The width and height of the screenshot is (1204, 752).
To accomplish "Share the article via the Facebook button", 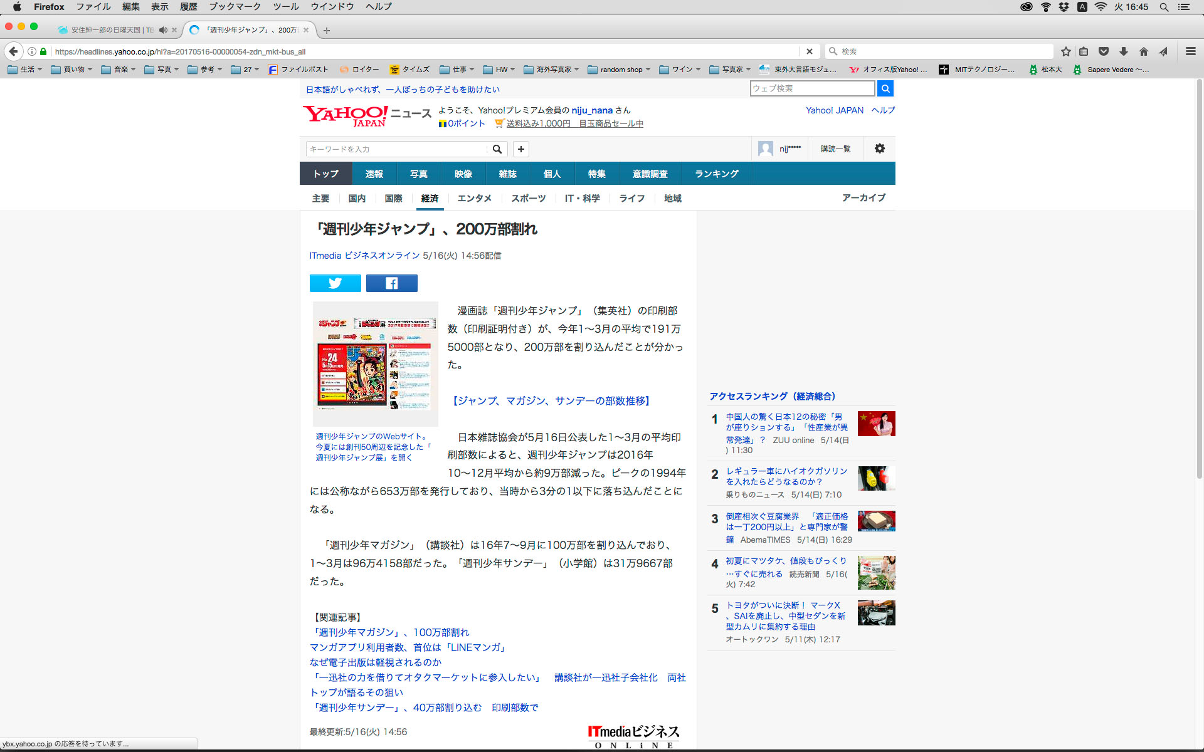I will pyautogui.click(x=391, y=283).
